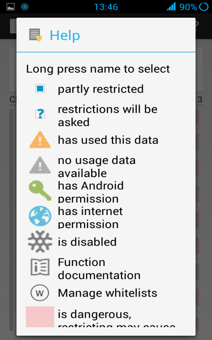Tap the green key permission icon
Image resolution: width=212 pixels, height=340 pixels.
click(40, 191)
